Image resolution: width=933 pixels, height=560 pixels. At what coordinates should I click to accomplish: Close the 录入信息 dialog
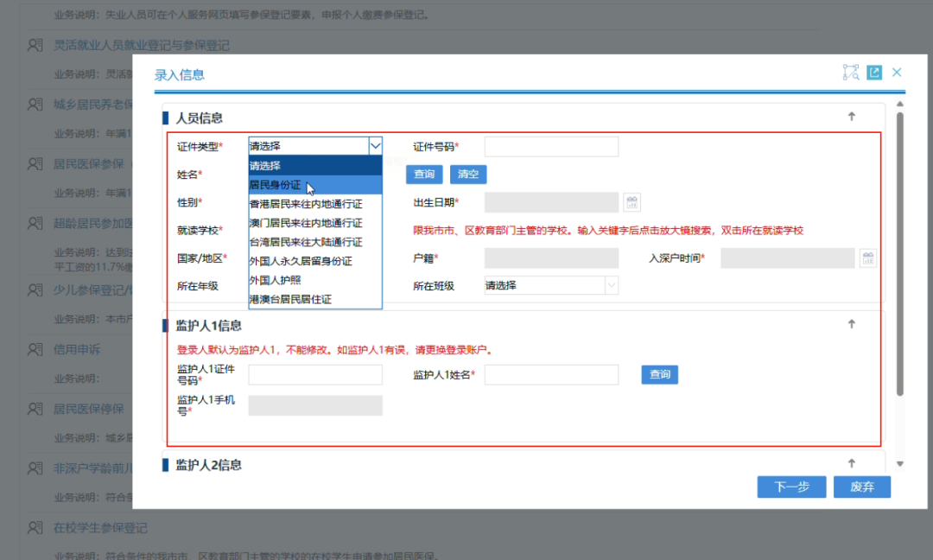pyautogui.click(x=897, y=73)
